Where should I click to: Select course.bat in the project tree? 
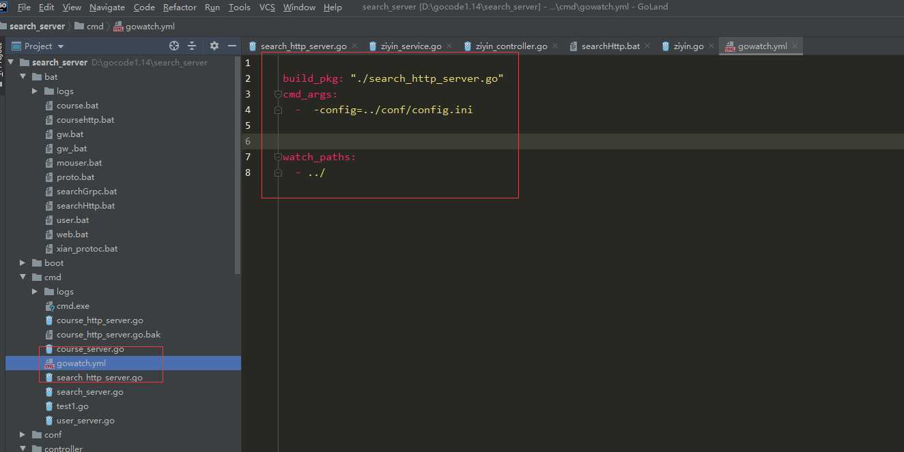(77, 106)
